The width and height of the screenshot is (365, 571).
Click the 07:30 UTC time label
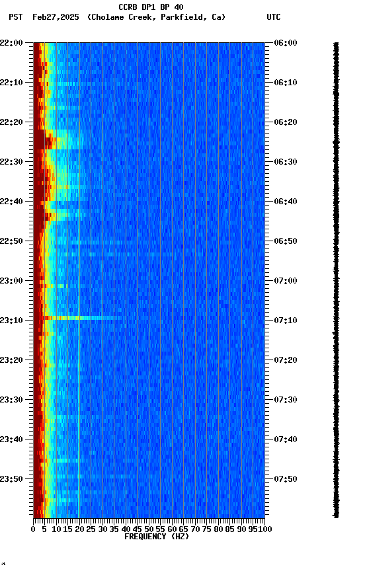tap(286, 400)
